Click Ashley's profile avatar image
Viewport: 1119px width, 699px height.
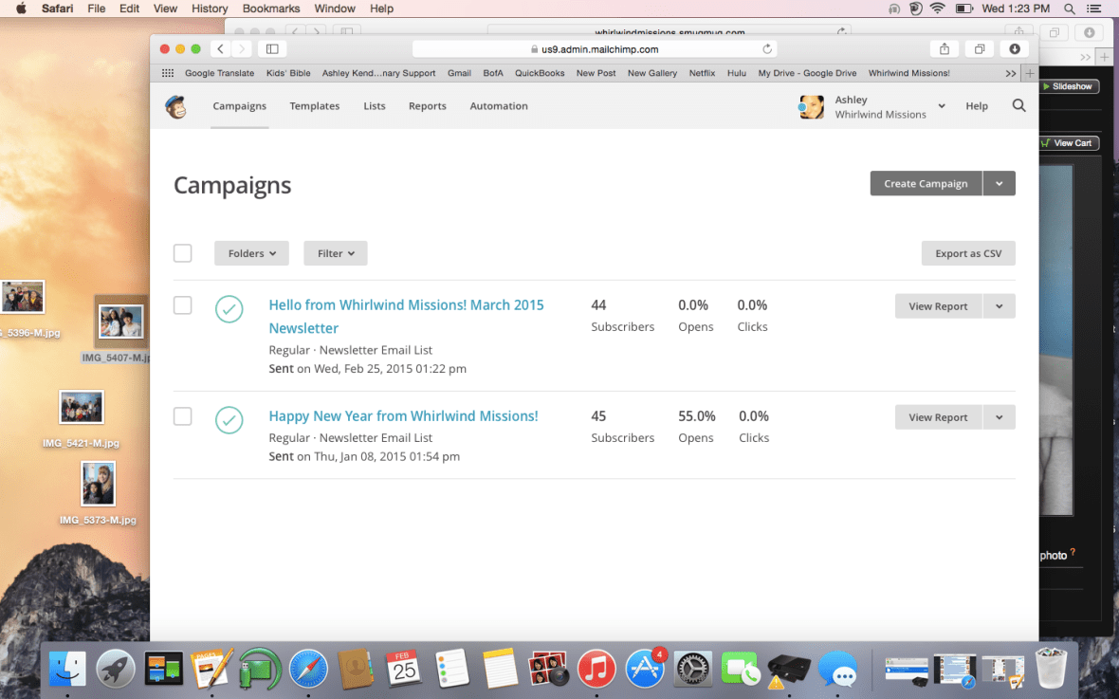[x=812, y=106]
